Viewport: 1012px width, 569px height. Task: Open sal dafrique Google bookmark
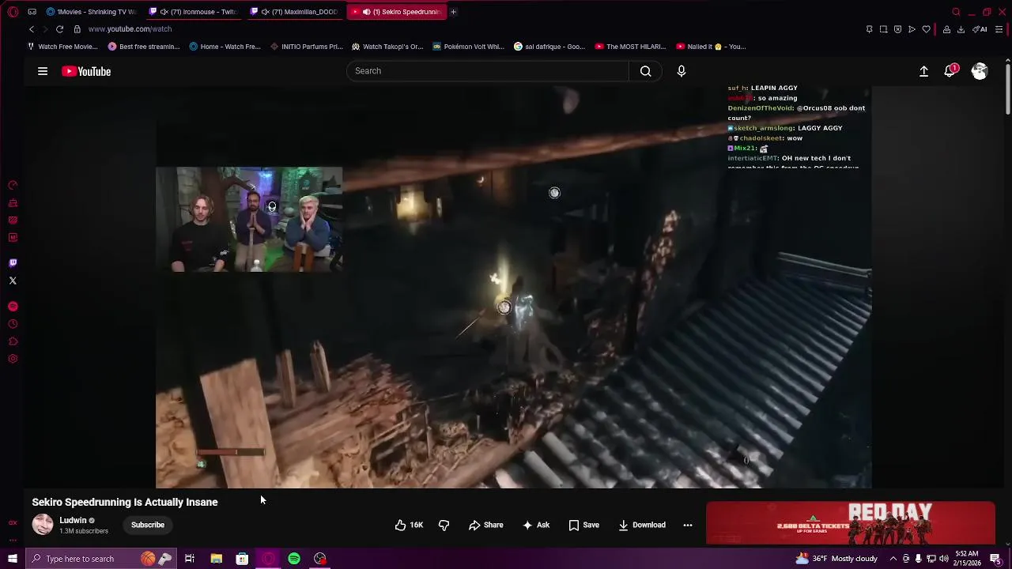(549, 47)
